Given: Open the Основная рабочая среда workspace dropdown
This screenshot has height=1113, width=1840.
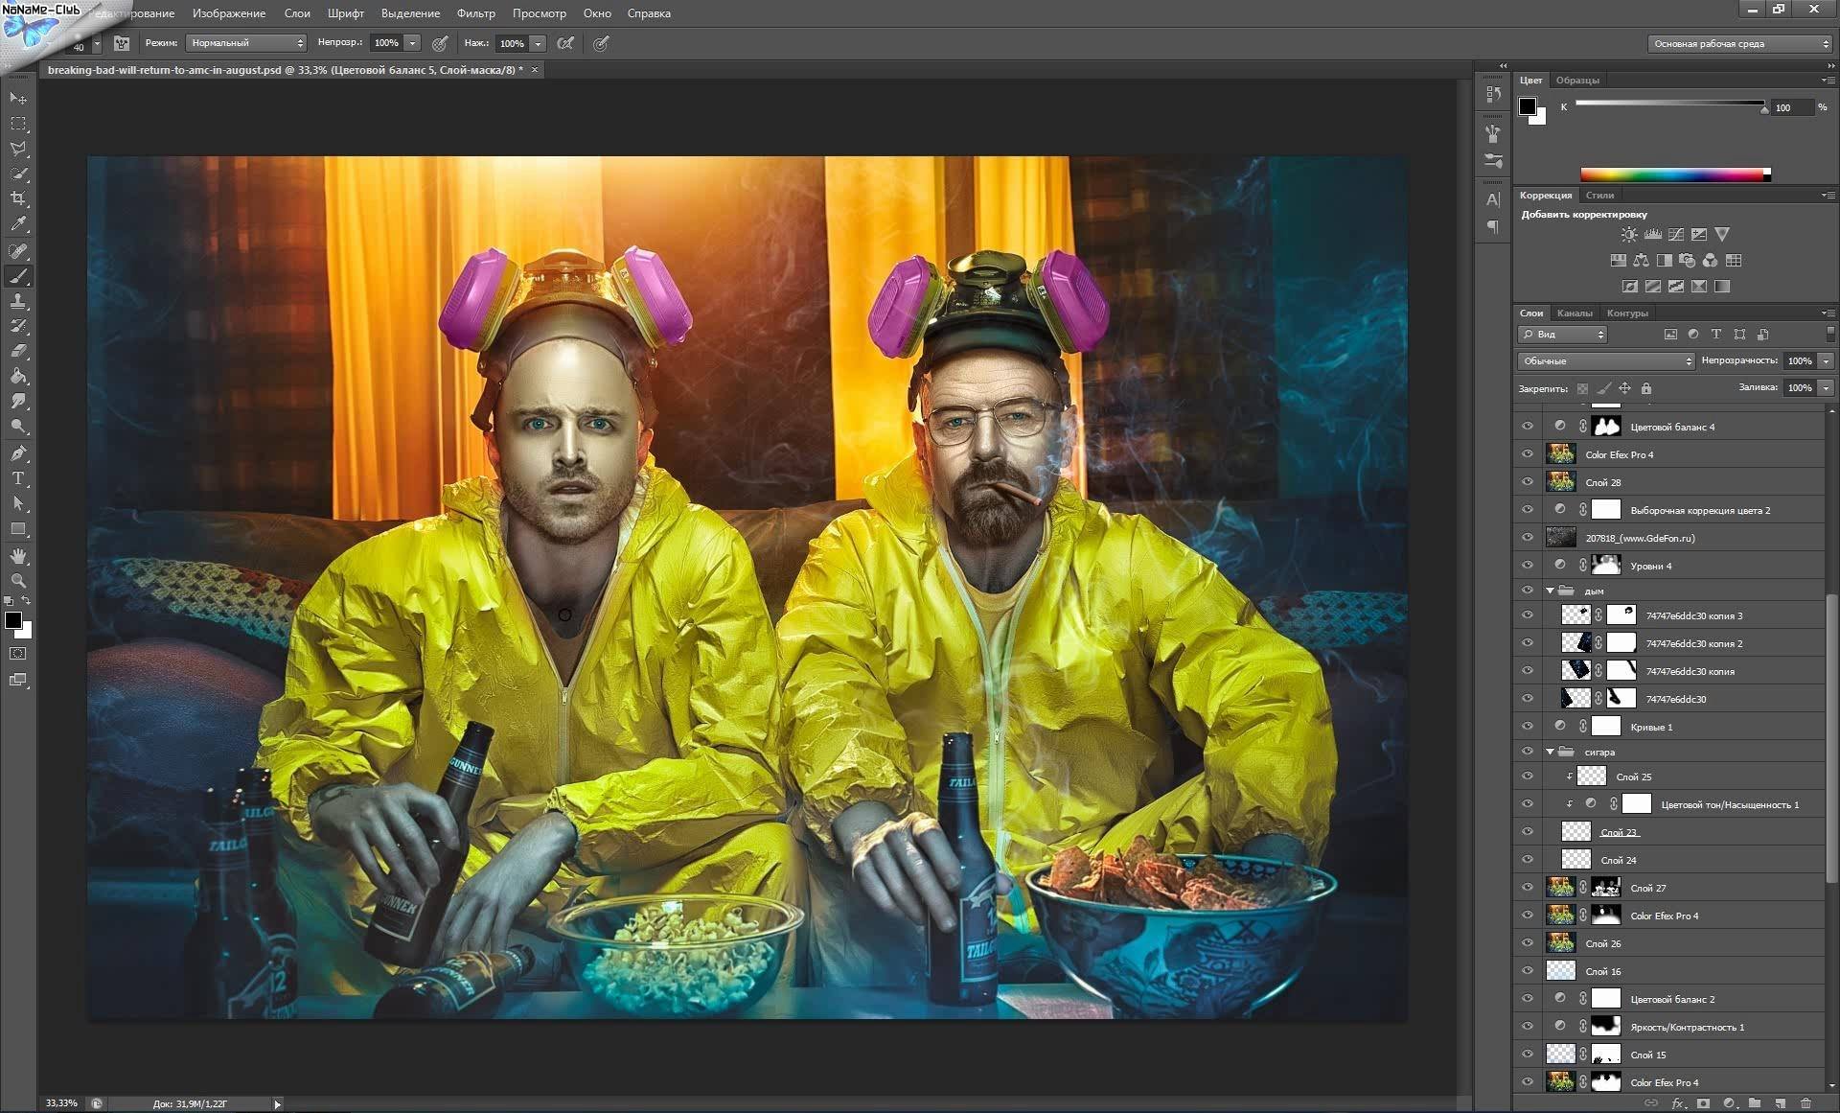Looking at the screenshot, I should tap(1740, 44).
